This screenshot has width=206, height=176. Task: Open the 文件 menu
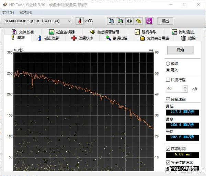click(x=8, y=12)
